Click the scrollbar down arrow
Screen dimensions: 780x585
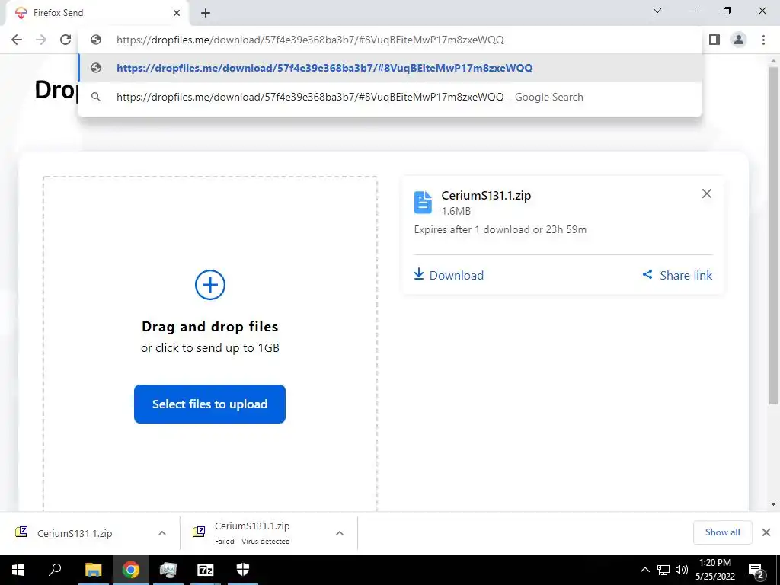click(x=773, y=504)
